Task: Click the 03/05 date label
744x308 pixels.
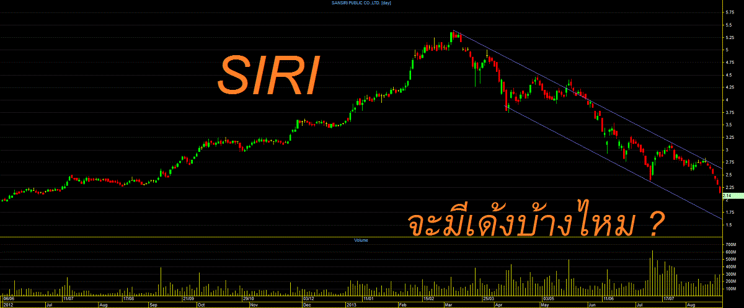Action: point(548,298)
